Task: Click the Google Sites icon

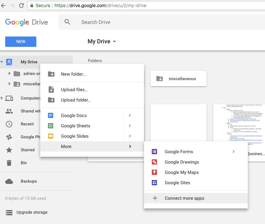Action: (154, 183)
